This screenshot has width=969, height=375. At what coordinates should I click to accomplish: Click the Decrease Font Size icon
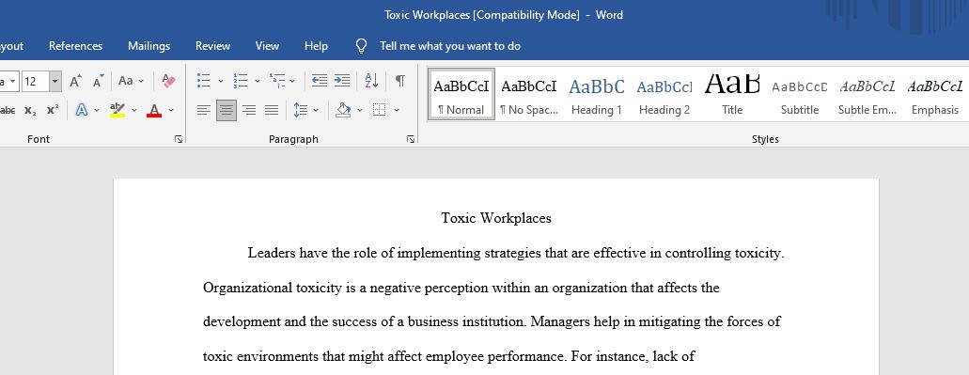click(99, 81)
